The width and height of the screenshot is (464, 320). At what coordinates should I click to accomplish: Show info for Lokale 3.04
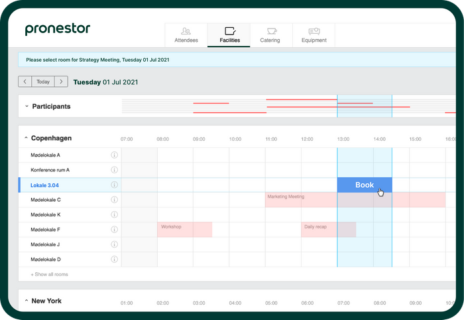(114, 185)
